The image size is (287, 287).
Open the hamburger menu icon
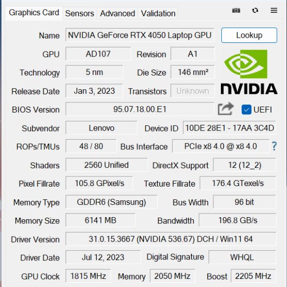[x=274, y=11]
